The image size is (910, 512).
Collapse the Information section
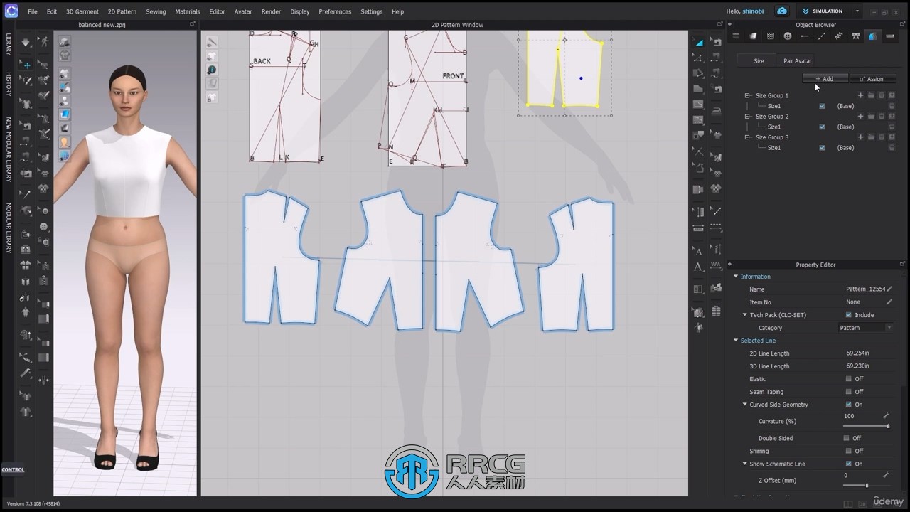coord(736,277)
